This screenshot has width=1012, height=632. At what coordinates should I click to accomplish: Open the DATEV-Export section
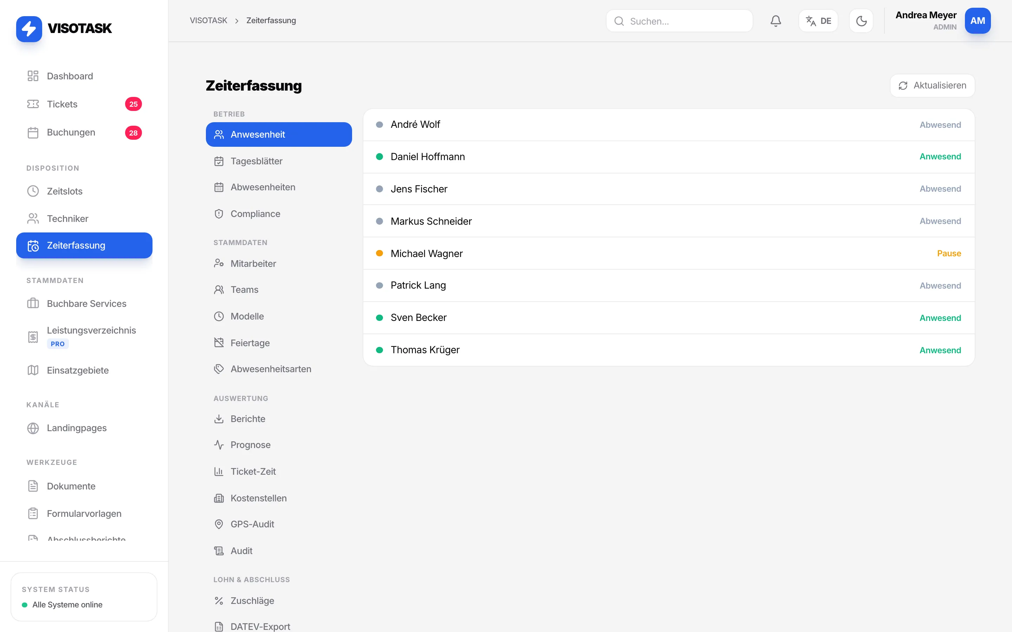pyautogui.click(x=279, y=626)
